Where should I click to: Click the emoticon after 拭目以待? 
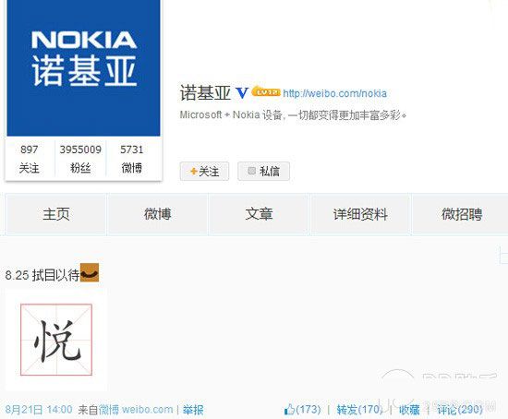90,272
